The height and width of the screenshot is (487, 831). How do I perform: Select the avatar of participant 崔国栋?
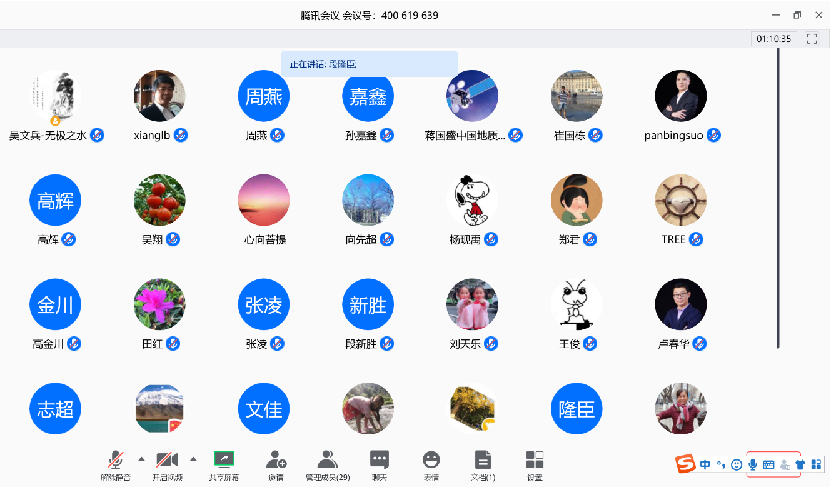coord(576,96)
